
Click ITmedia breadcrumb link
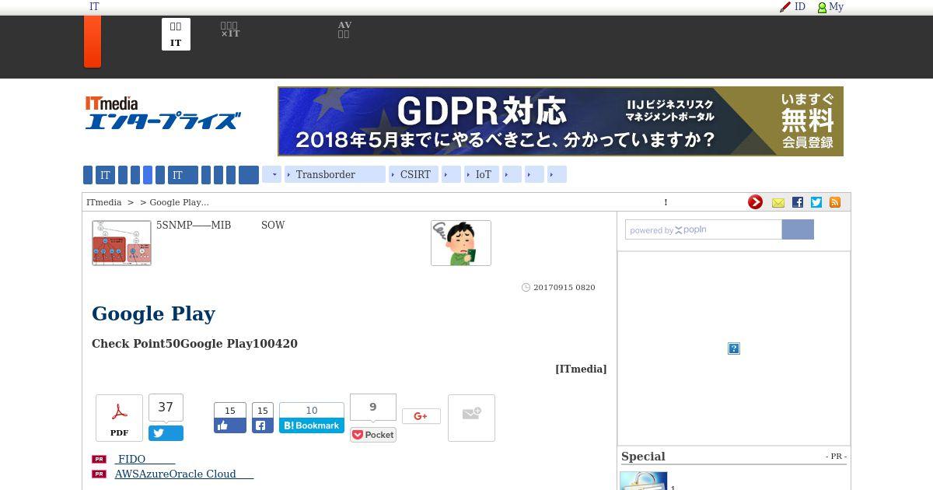(104, 202)
